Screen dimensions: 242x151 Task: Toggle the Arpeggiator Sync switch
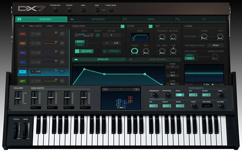point(180,106)
